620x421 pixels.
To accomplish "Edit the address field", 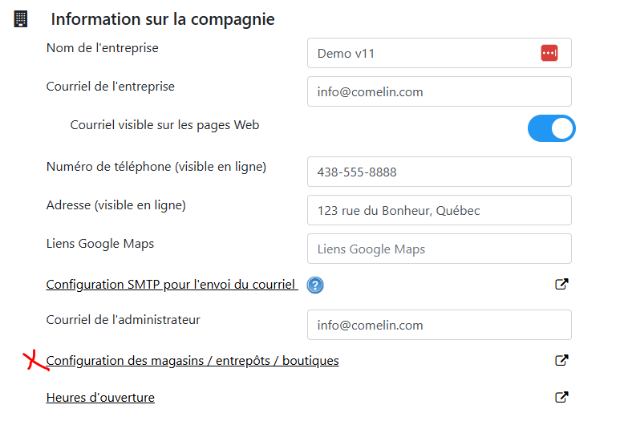I will point(439,210).
